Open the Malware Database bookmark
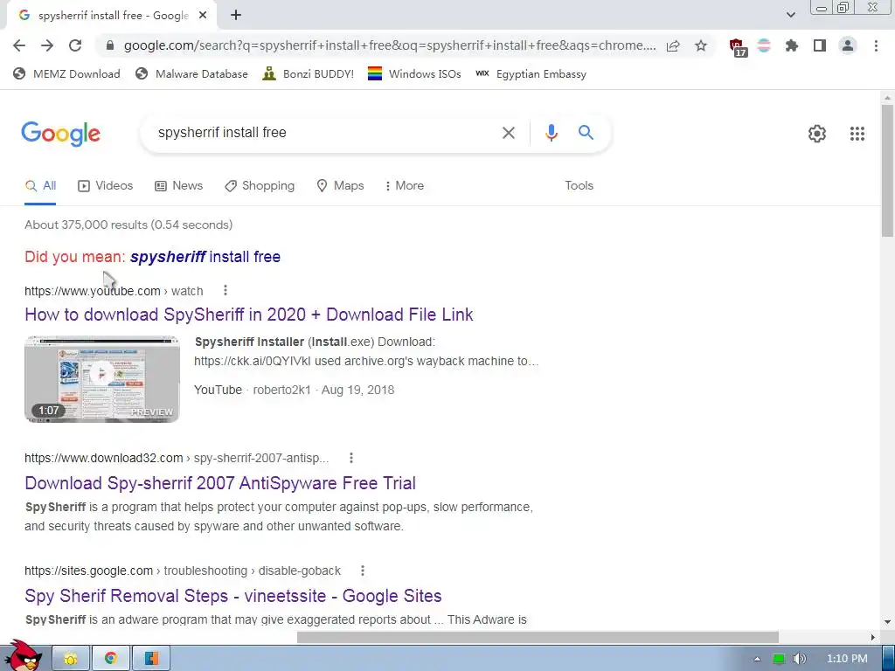This screenshot has height=671, width=895. tap(191, 73)
